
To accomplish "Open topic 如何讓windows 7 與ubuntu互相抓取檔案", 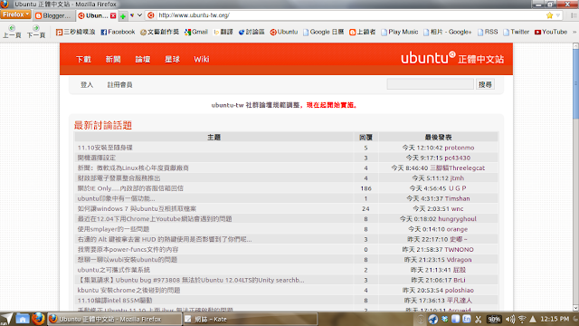I will point(137,208).
